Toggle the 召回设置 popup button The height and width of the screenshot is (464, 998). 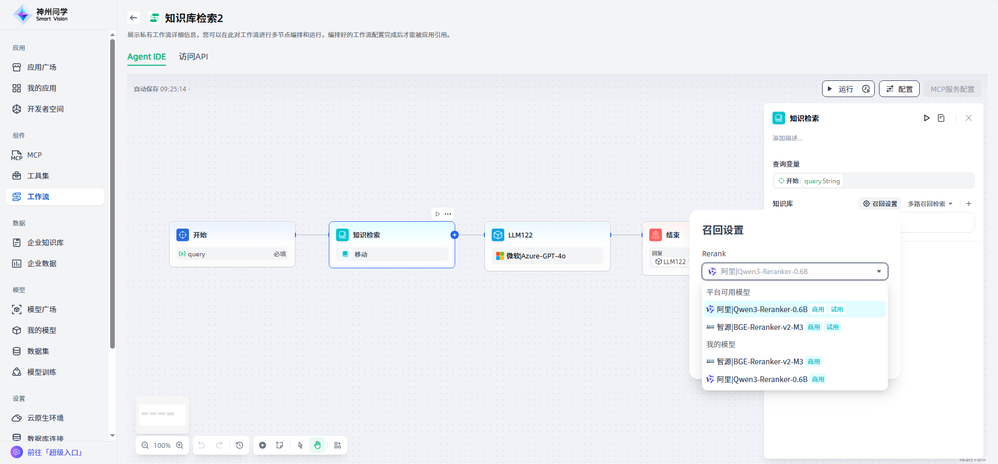880,204
